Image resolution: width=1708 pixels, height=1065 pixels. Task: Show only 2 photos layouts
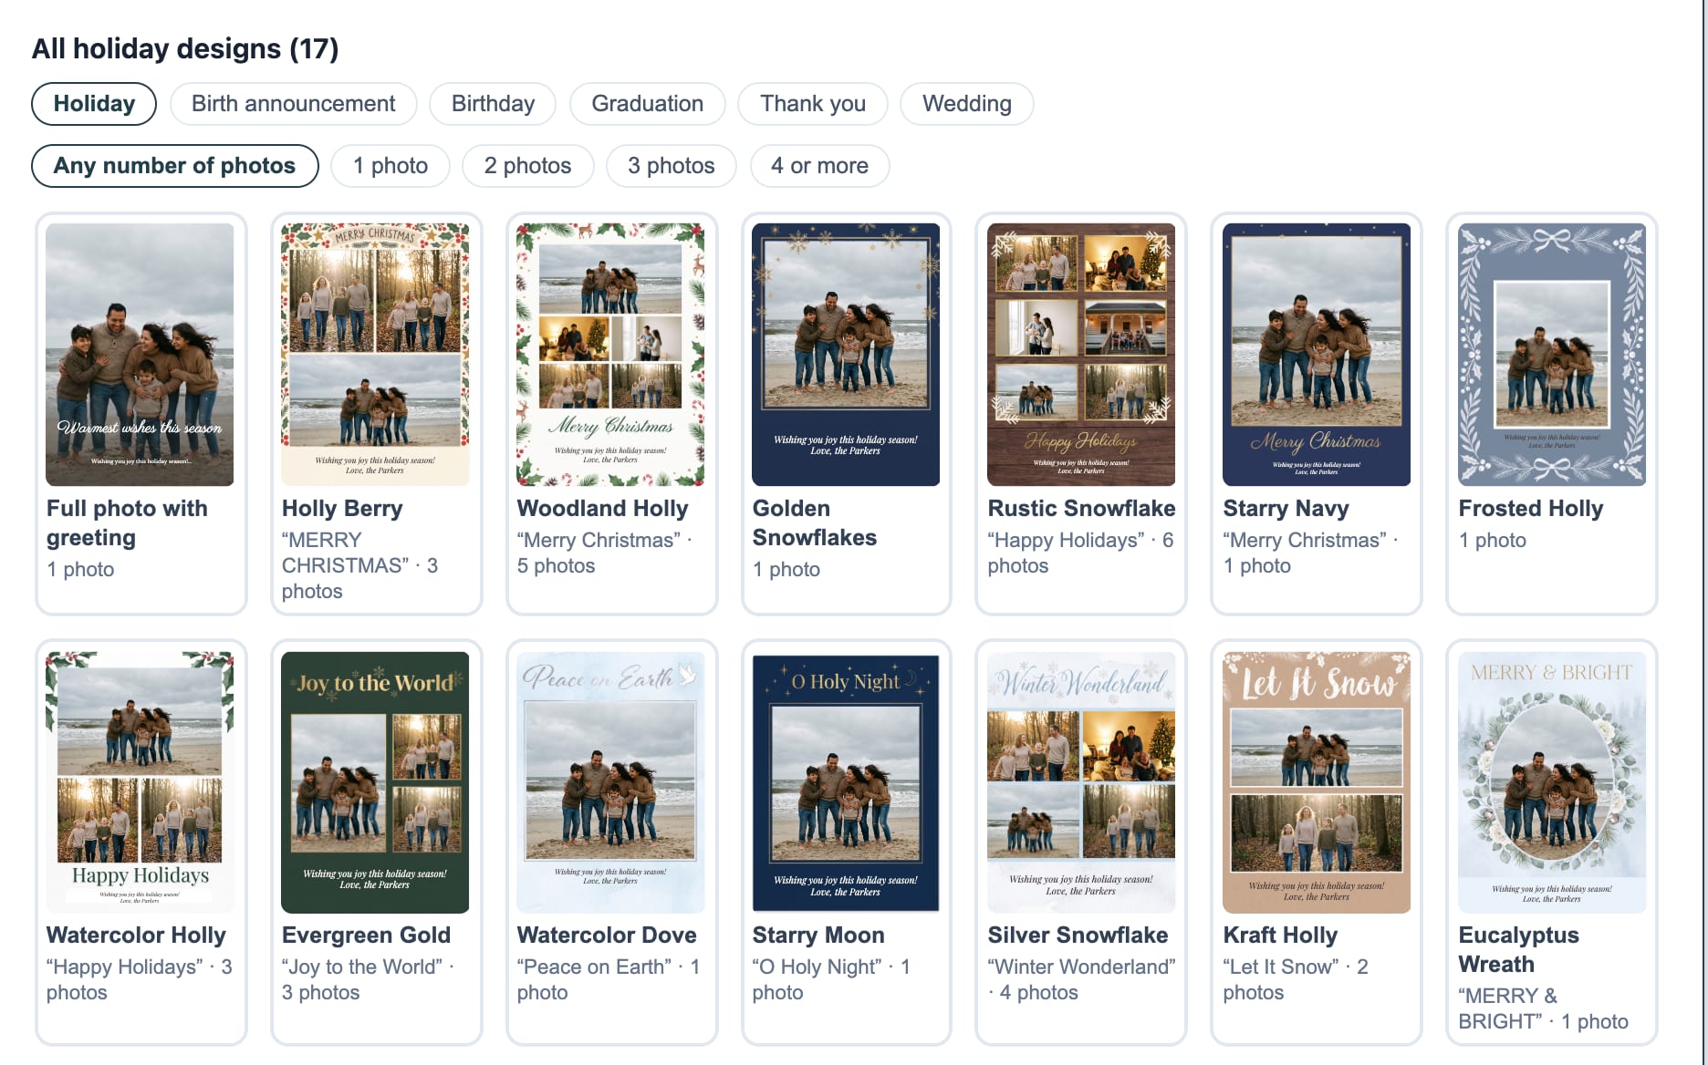click(527, 166)
